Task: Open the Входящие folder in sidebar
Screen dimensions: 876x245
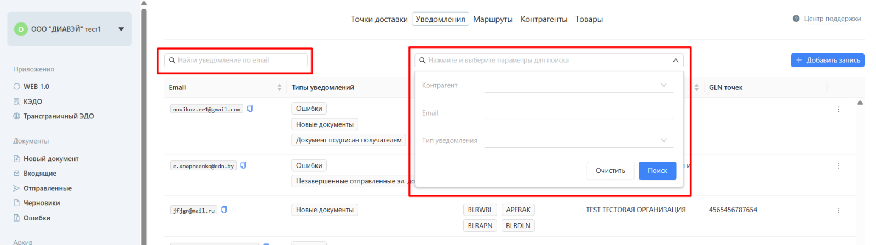Action: click(x=39, y=174)
